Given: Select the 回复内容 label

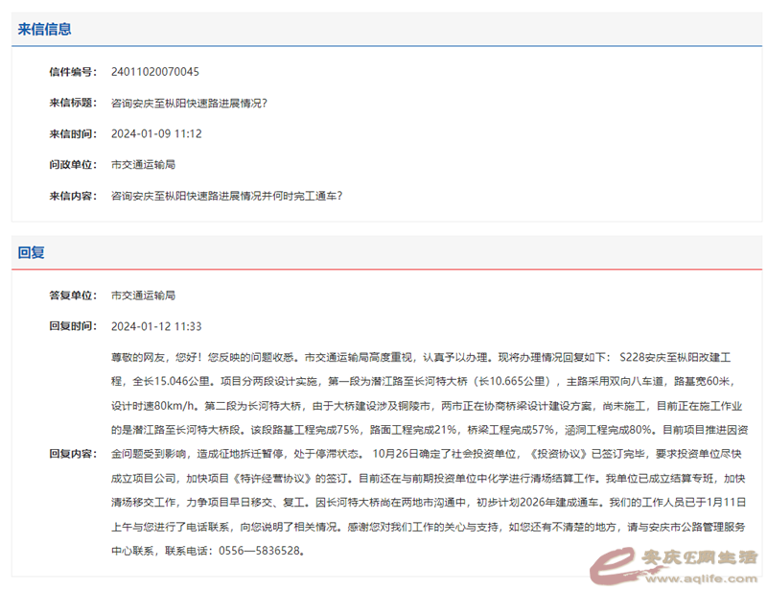Looking at the screenshot, I should [x=73, y=454].
